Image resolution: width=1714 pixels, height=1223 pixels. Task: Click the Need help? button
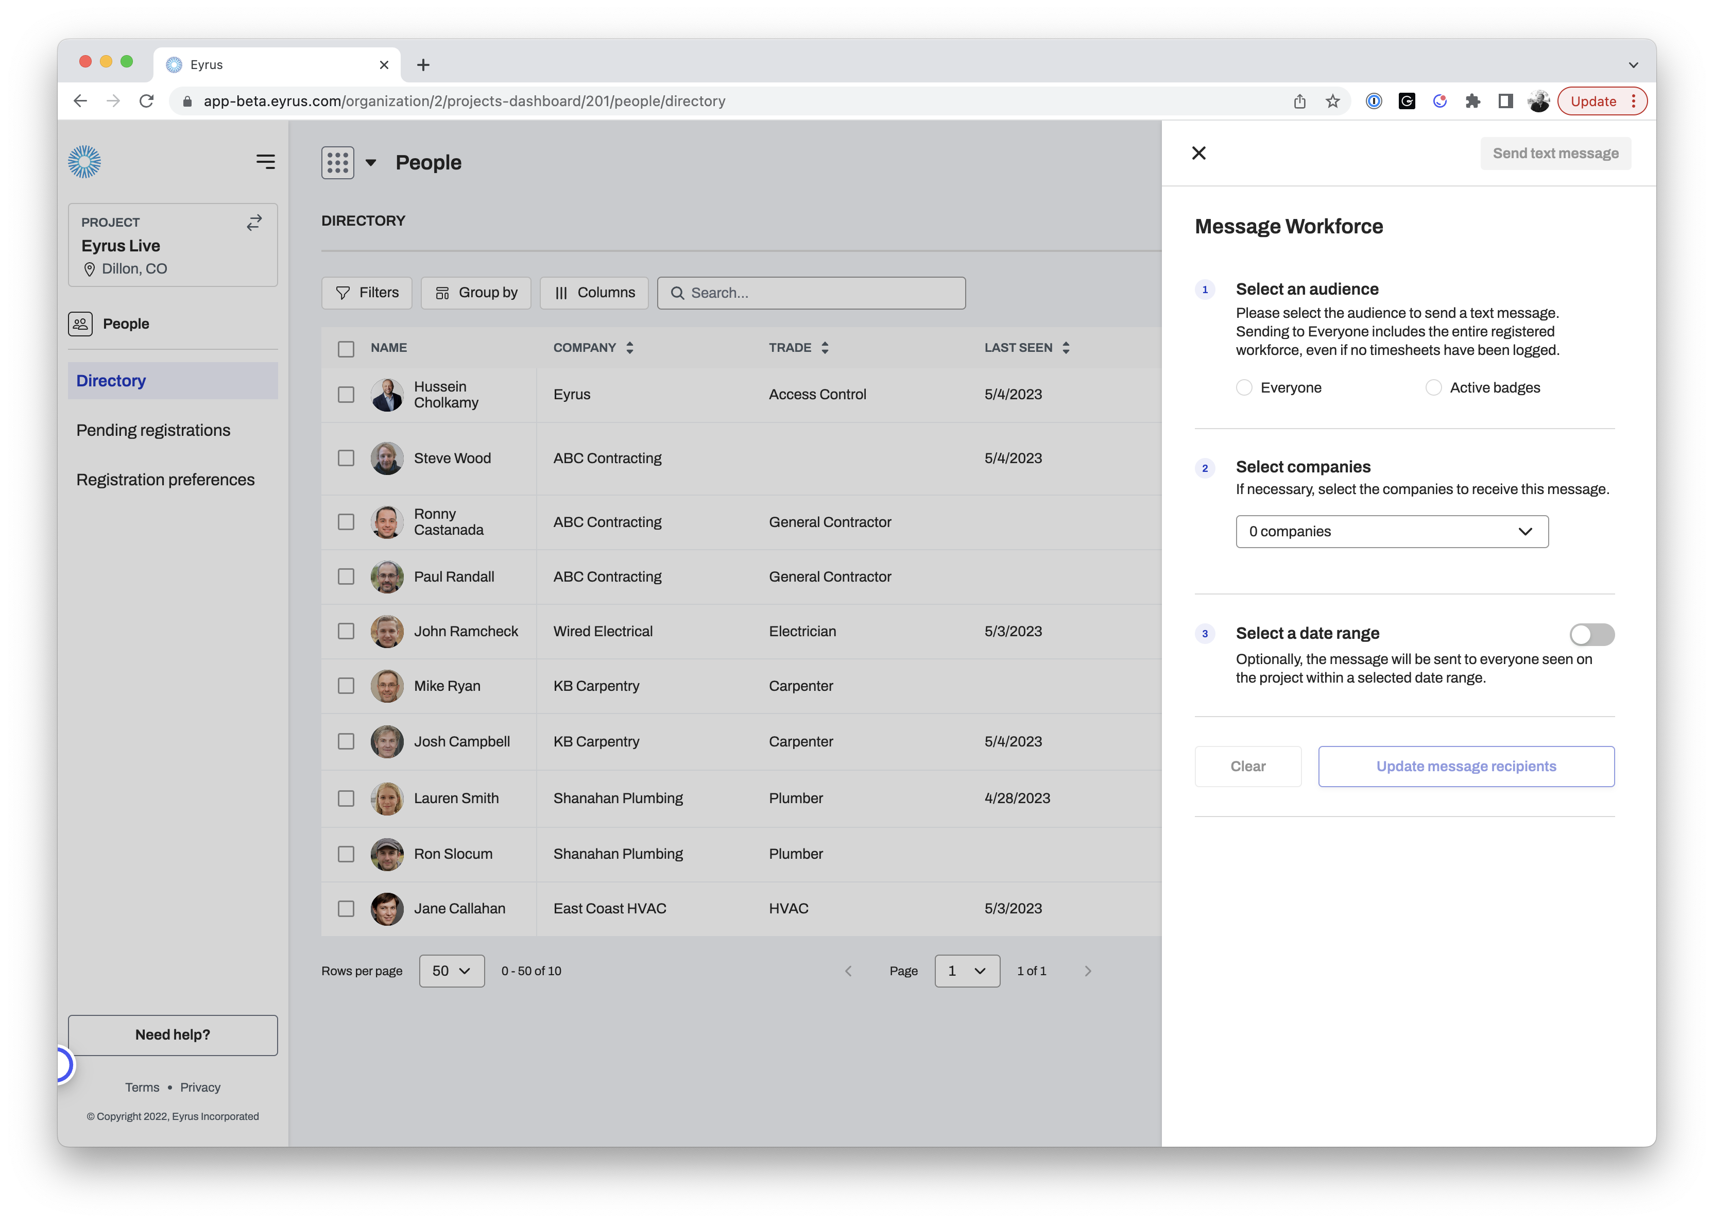tap(173, 1035)
